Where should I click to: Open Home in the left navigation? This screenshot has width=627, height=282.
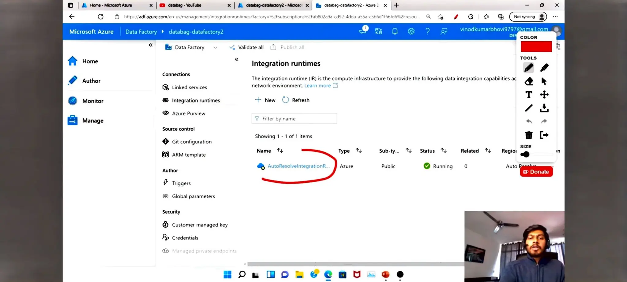tap(83, 61)
